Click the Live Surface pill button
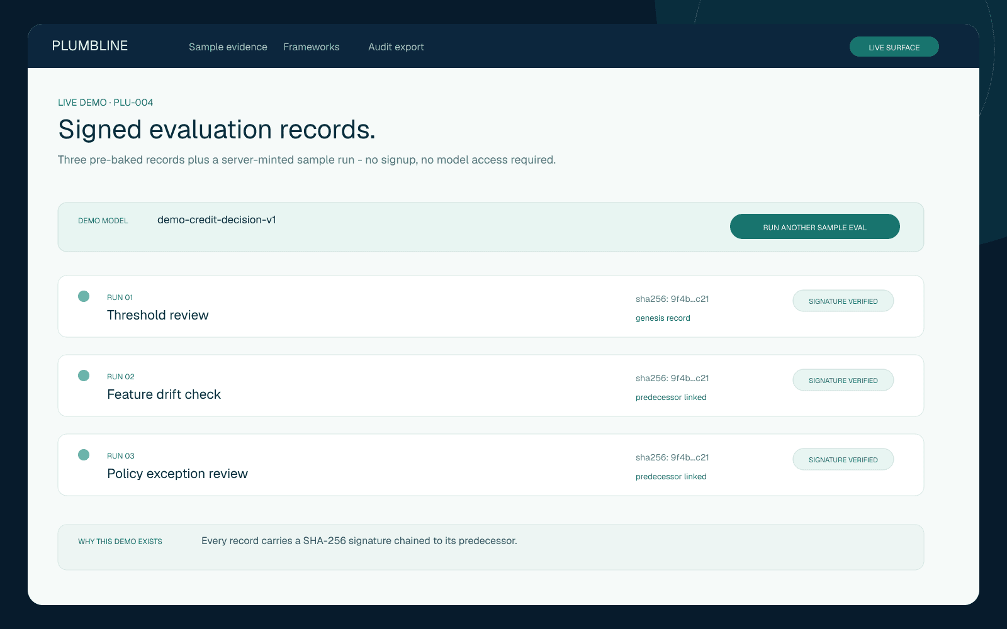This screenshot has height=629, width=1007. (x=894, y=47)
